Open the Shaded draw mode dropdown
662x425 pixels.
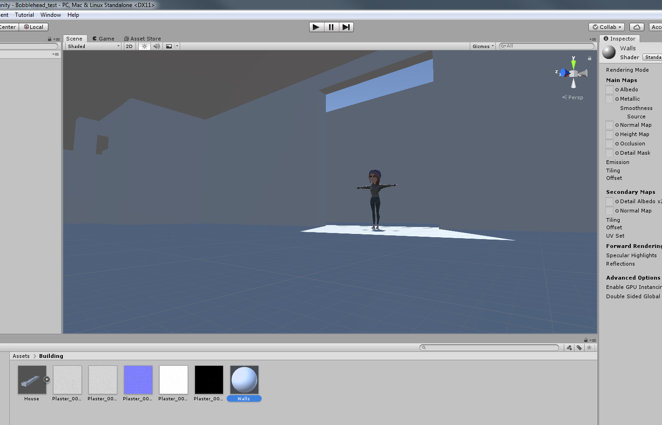(93, 46)
